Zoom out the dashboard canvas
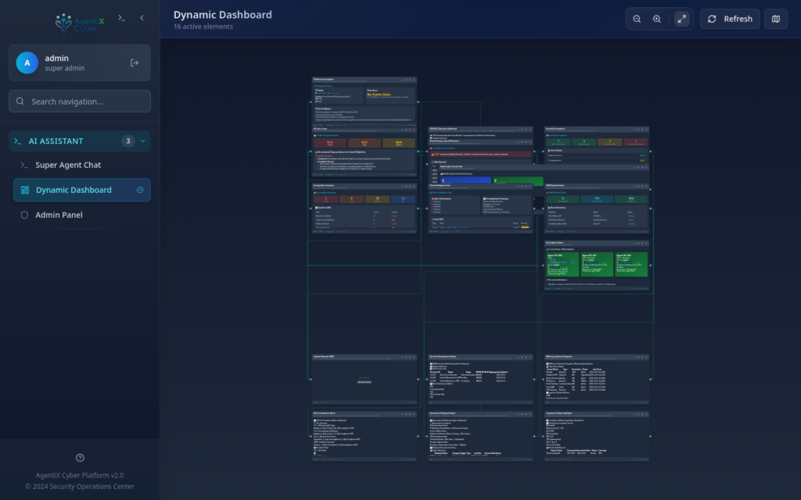This screenshot has height=500, width=801. click(637, 19)
